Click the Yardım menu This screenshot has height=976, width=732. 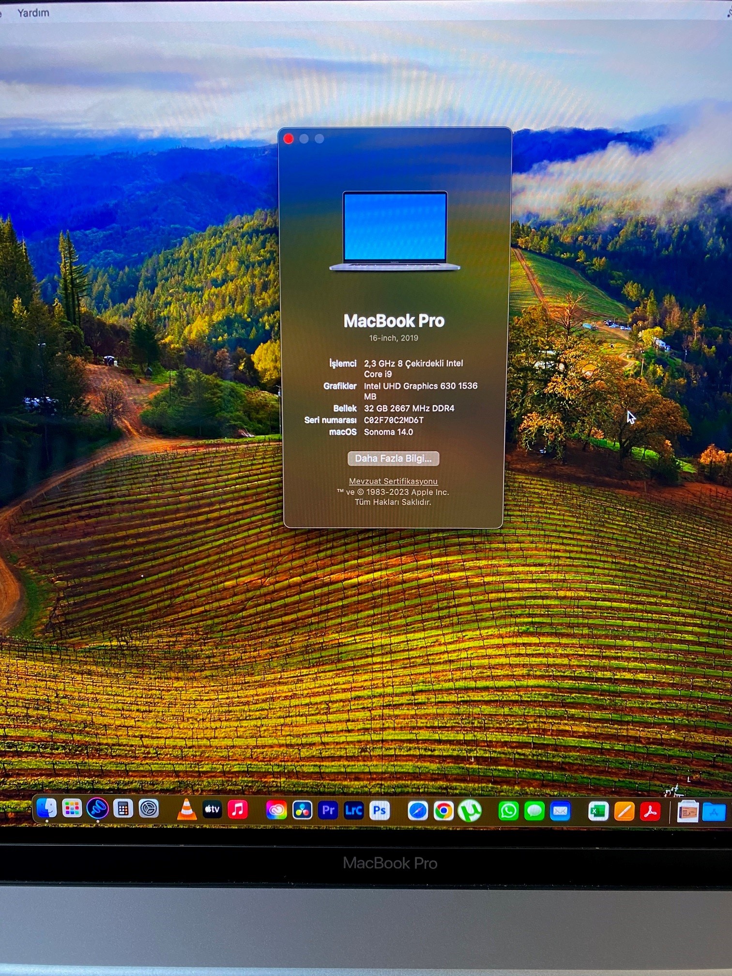[x=33, y=13]
